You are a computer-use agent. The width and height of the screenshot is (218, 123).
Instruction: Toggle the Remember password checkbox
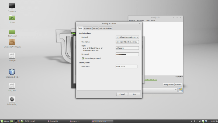click(x=83, y=58)
